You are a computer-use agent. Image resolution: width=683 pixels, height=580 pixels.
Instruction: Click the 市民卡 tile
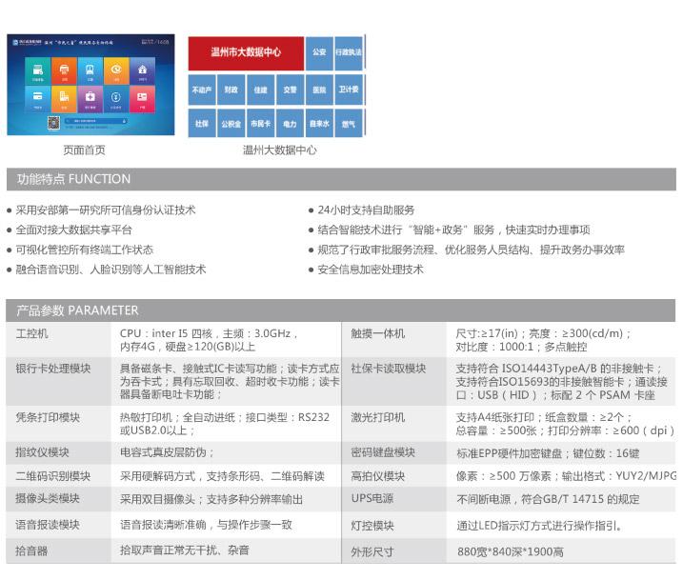pyautogui.click(x=260, y=124)
